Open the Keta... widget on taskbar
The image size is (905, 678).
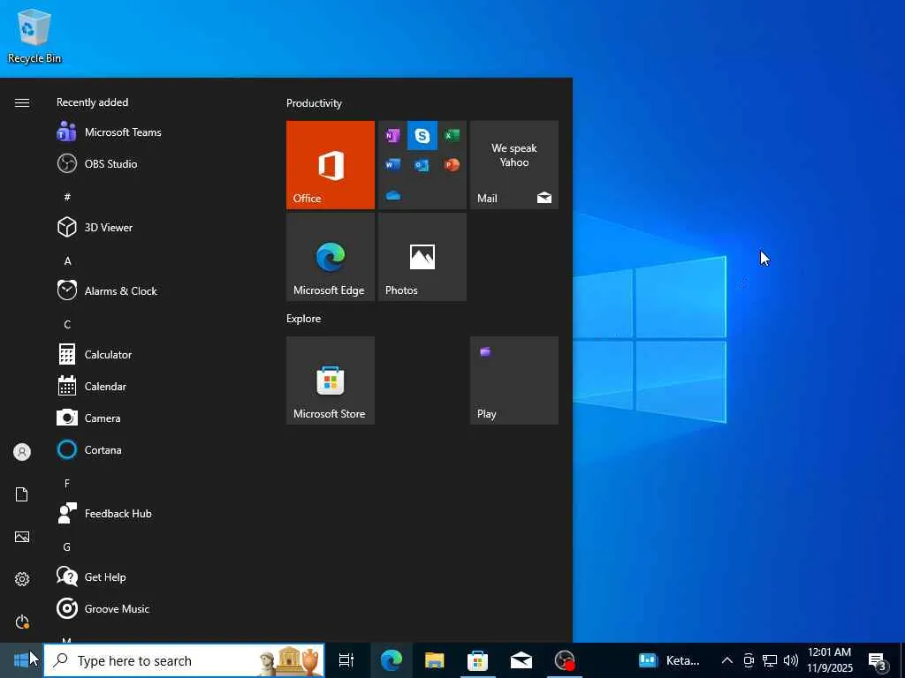click(669, 660)
